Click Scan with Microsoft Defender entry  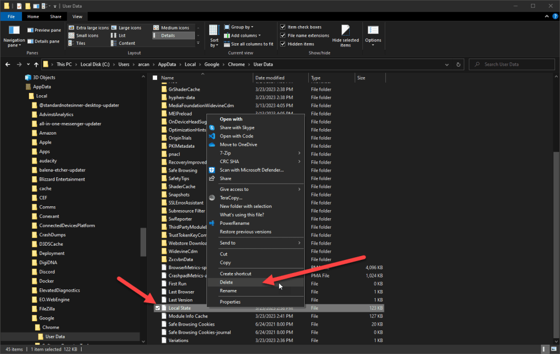[x=251, y=170]
